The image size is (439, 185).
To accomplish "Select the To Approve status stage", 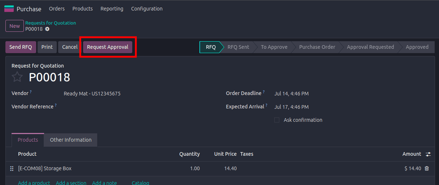I will click(x=274, y=47).
